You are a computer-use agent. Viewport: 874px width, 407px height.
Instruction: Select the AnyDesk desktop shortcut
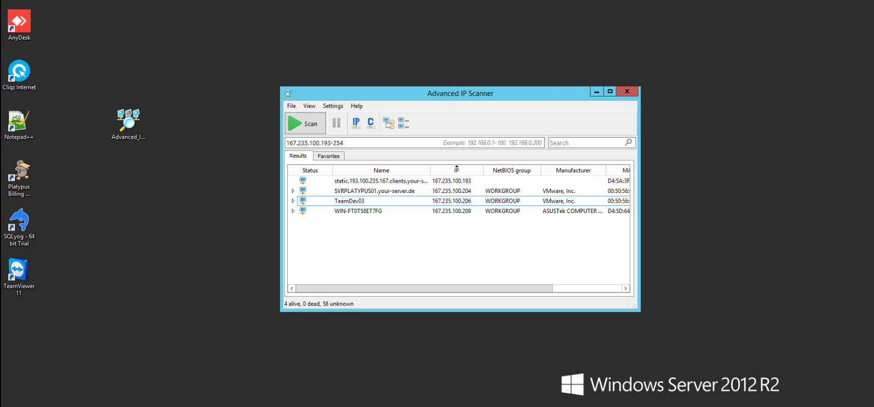coord(19,25)
